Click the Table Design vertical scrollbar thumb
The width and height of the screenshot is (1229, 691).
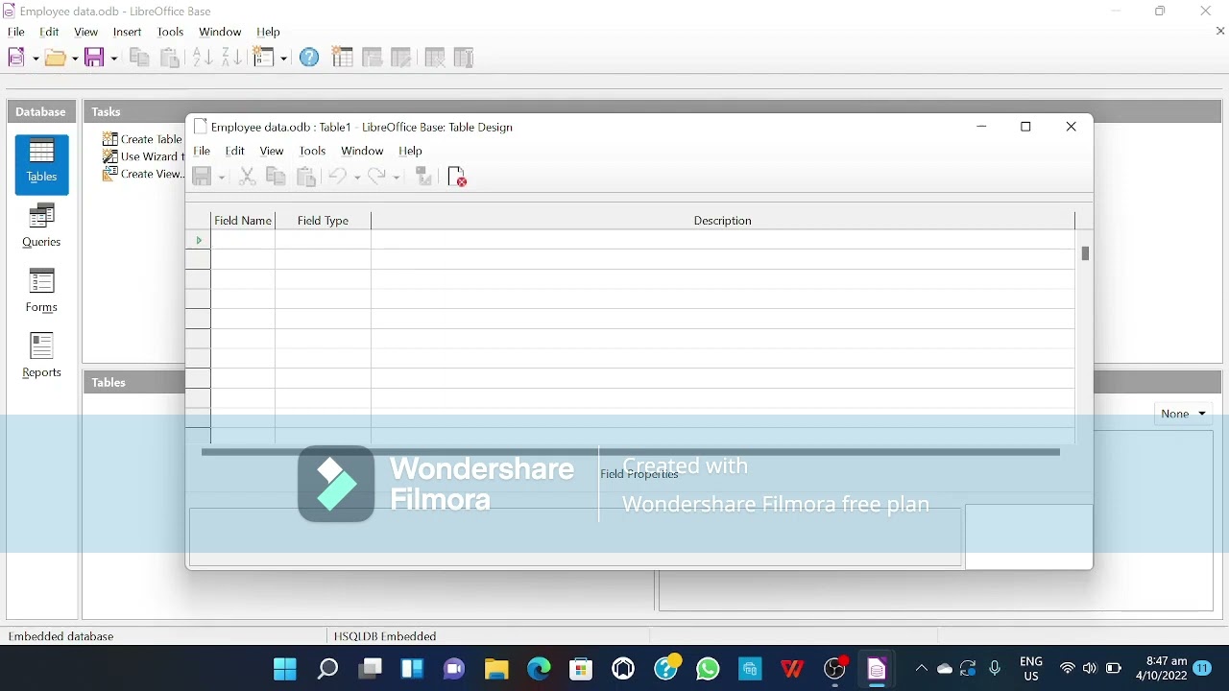(x=1086, y=253)
